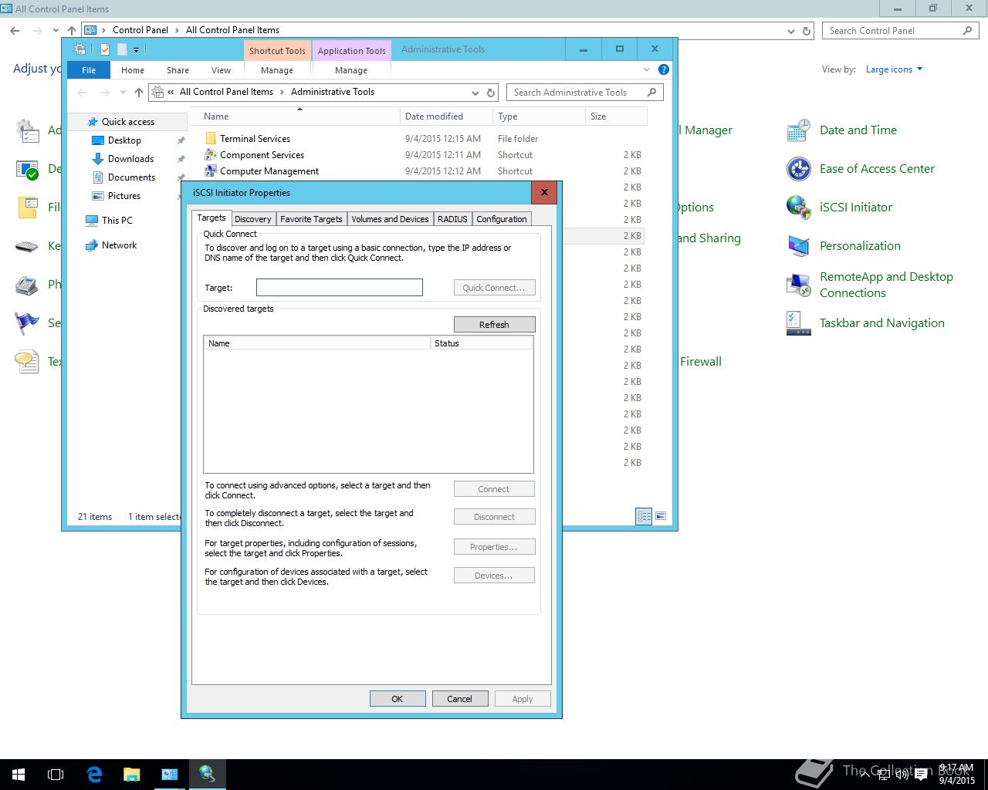Viewport: 988px width, 790px height.
Task: Click Name column header in Discovered targets
Action: click(317, 343)
